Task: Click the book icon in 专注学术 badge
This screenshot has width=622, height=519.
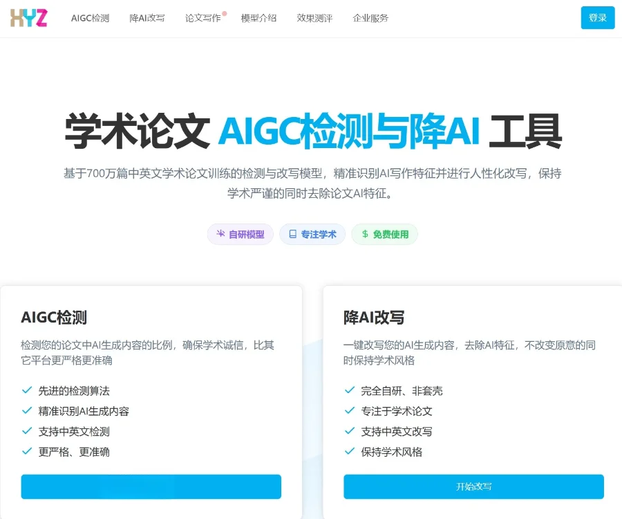Action: click(x=292, y=234)
